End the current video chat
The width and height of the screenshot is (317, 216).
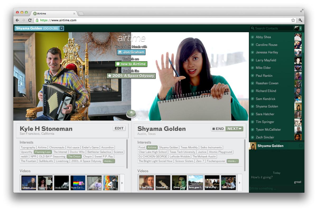[x=218, y=129]
